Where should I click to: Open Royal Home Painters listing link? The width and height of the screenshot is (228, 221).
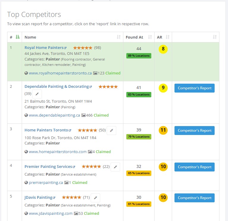[x=44, y=47]
